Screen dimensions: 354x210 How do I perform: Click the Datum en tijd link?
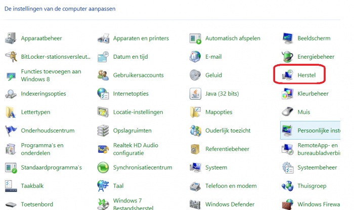[x=130, y=57]
